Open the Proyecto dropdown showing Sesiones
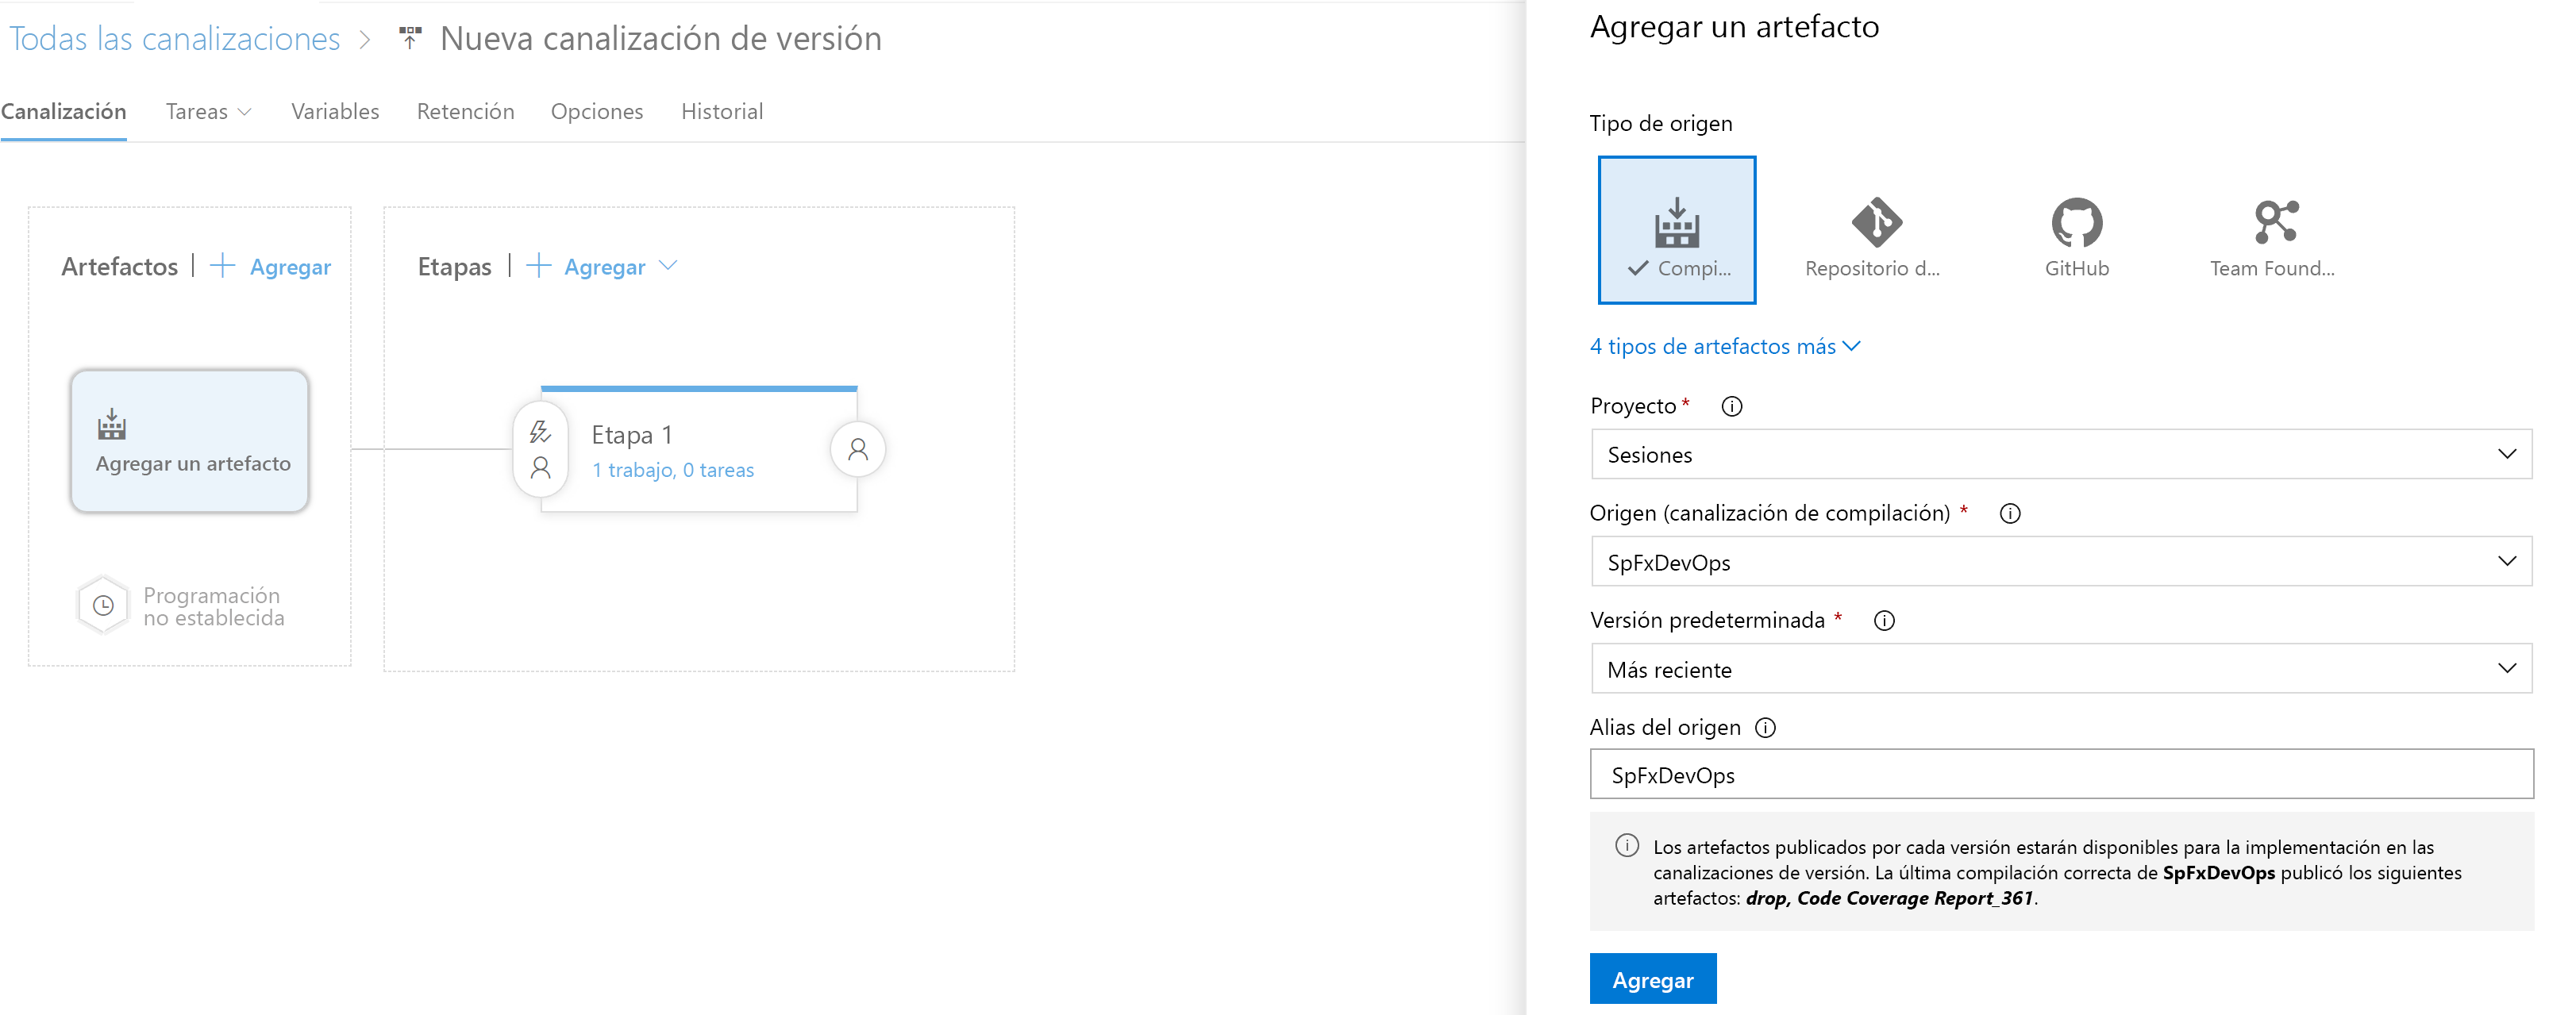 [x=2060, y=454]
